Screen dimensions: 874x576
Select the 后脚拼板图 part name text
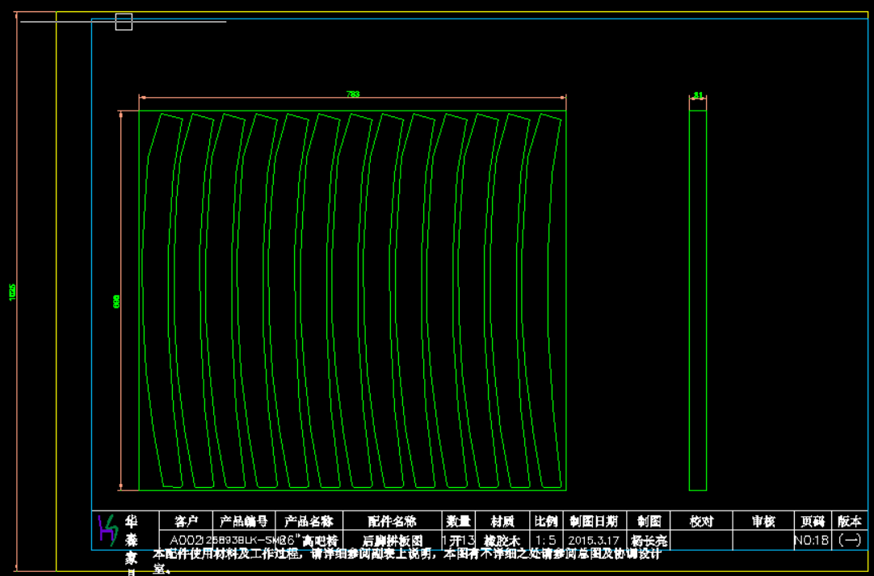[x=393, y=540]
